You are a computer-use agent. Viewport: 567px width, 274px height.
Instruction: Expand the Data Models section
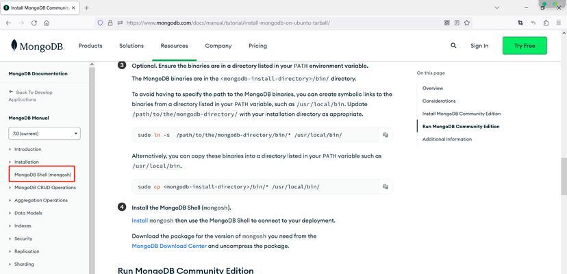[28, 213]
